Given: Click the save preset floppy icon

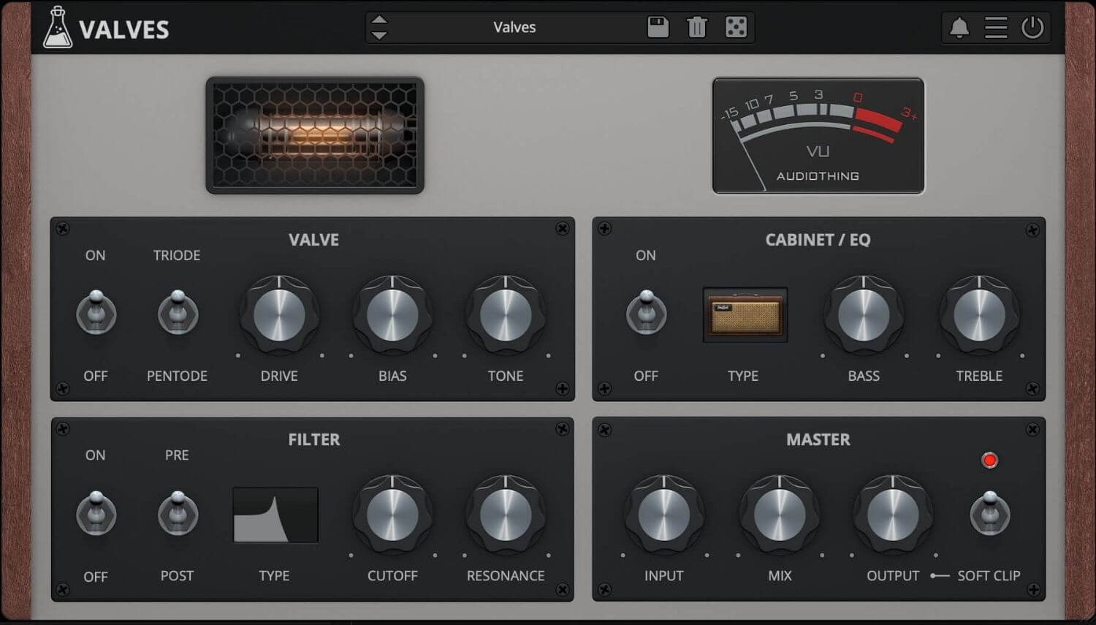Looking at the screenshot, I should point(658,28).
